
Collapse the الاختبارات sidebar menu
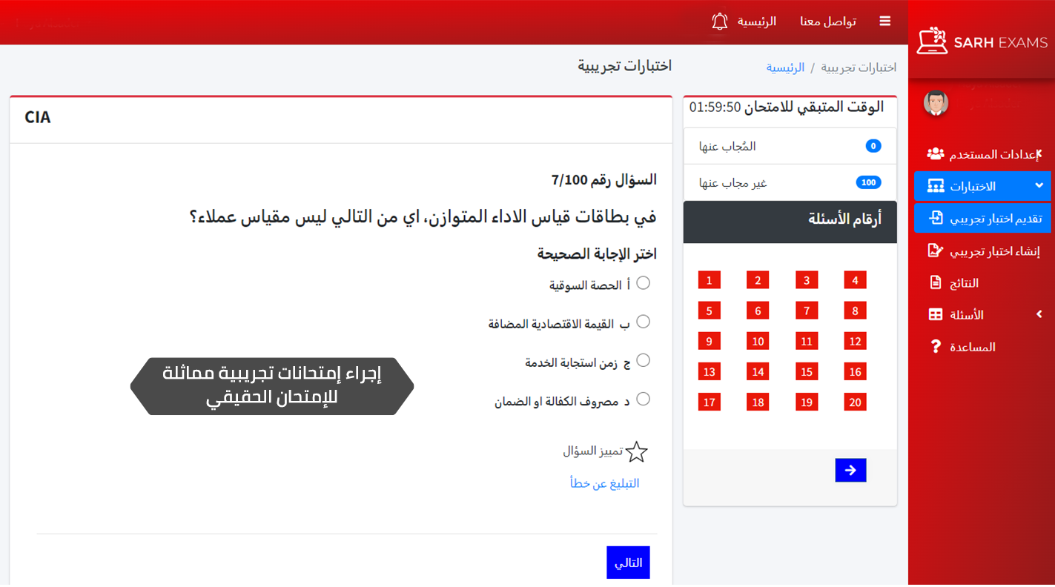point(982,186)
